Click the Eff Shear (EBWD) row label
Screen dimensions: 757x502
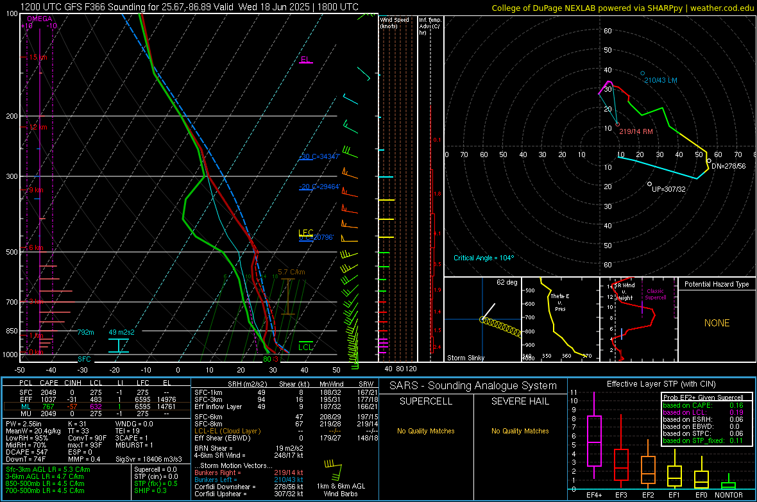223,439
